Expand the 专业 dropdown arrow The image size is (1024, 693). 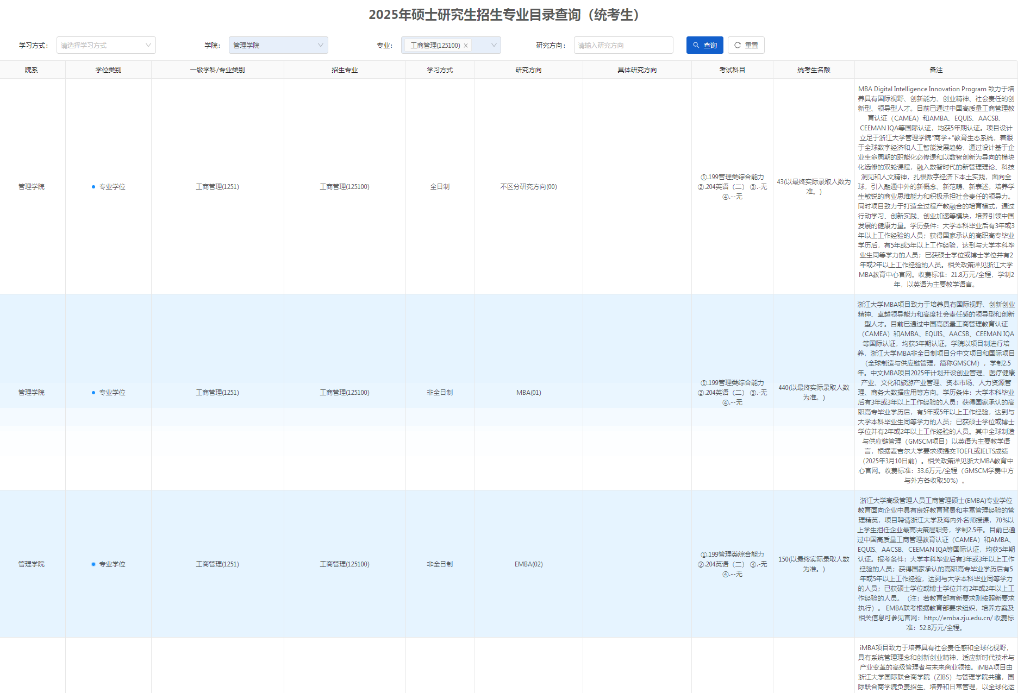click(x=494, y=45)
